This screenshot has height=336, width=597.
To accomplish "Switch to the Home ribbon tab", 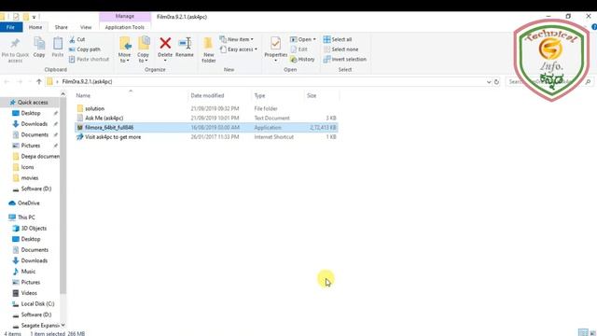I will (x=35, y=27).
